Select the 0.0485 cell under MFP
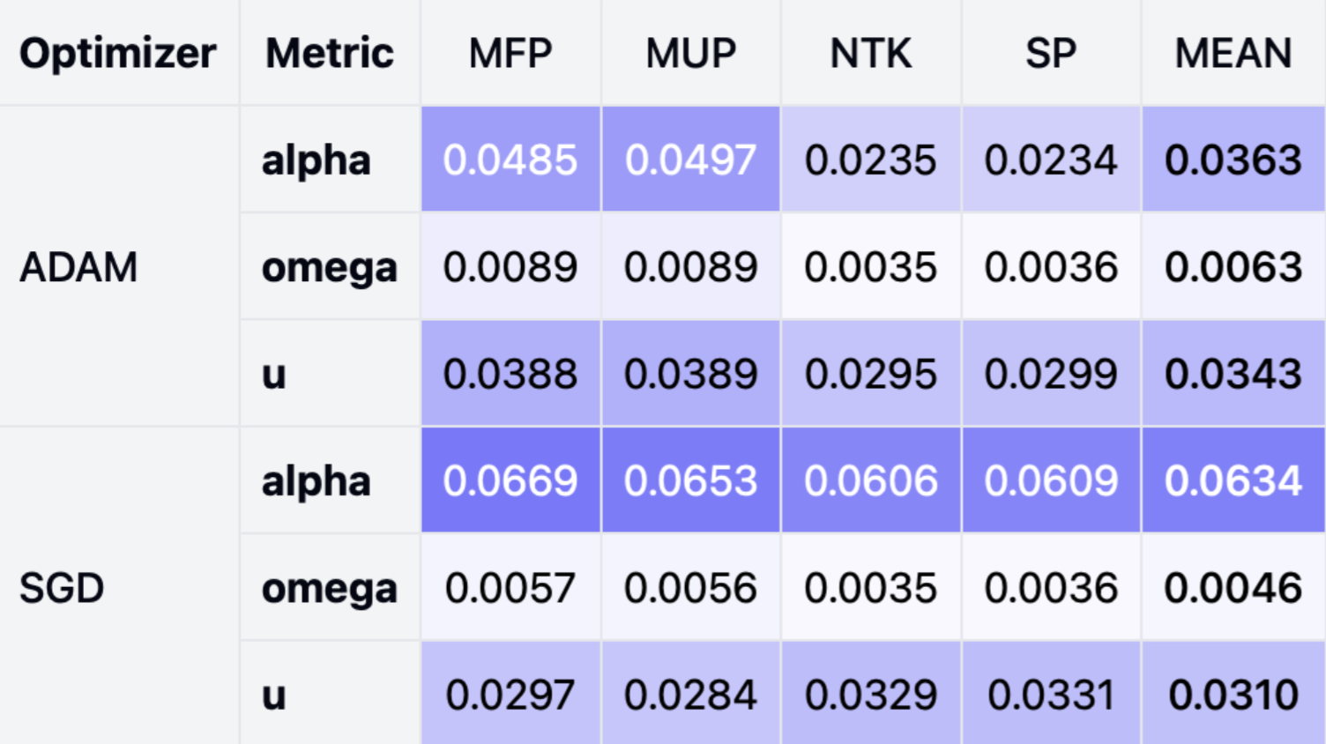Image resolution: width=1326 pixels, height=744 pixels. point(510,160)
